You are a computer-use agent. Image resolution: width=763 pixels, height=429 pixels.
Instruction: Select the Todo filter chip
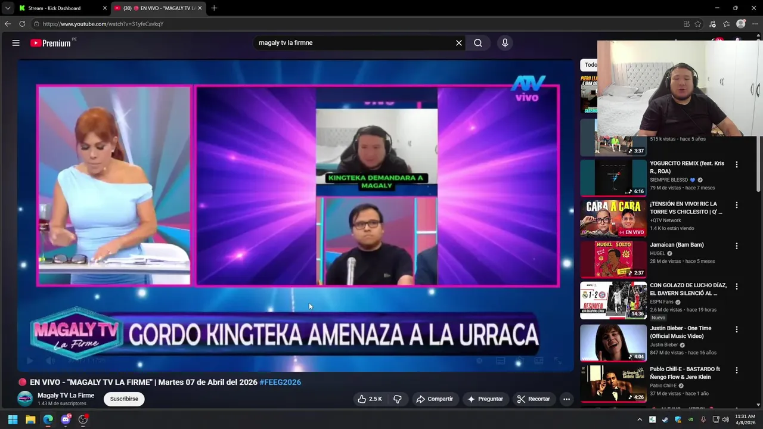[590, 65]
